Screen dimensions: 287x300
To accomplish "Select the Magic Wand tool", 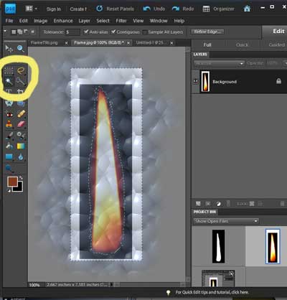I will tap(9, 81).
